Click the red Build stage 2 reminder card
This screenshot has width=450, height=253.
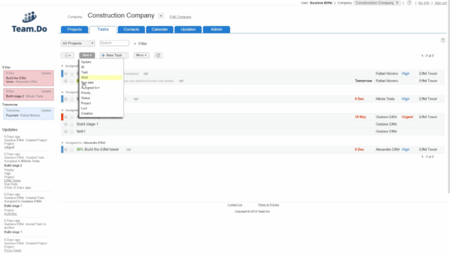[28, 94]
